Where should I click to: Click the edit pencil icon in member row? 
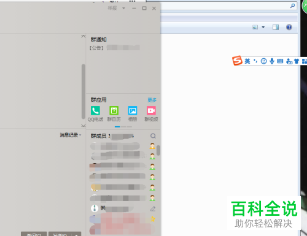coord(153,208)
